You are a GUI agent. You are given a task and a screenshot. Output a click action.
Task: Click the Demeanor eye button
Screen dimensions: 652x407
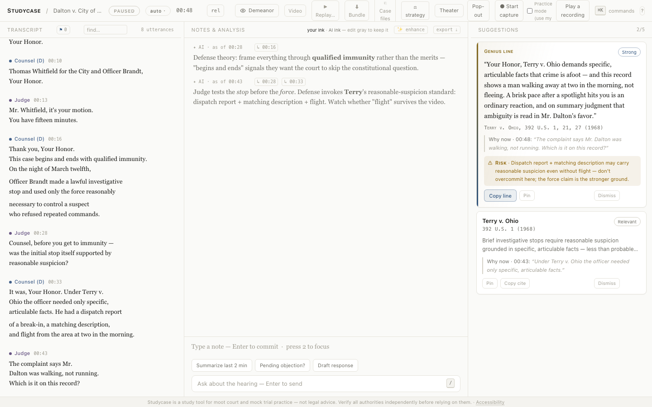click(x=257, y=10)
